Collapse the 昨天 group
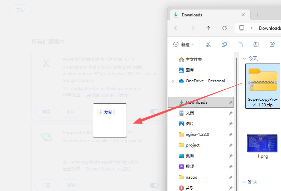Viewport: 281px width, 191px height. [244, 182]
